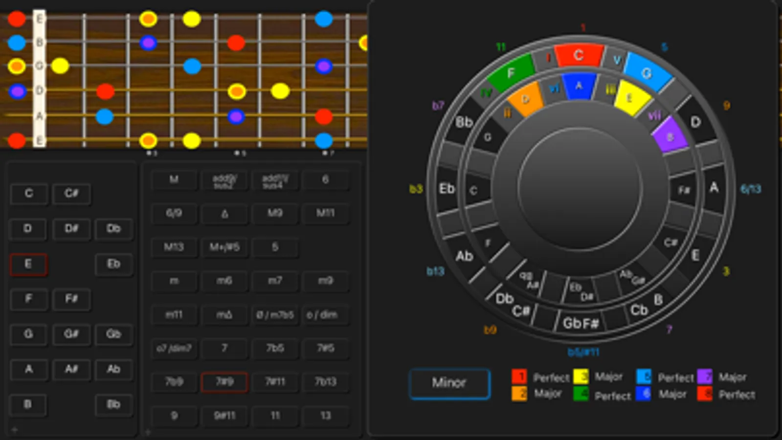Choose the 9#11 chord type

point(224,416)
